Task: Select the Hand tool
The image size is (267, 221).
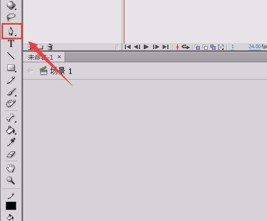Action: 10,168
